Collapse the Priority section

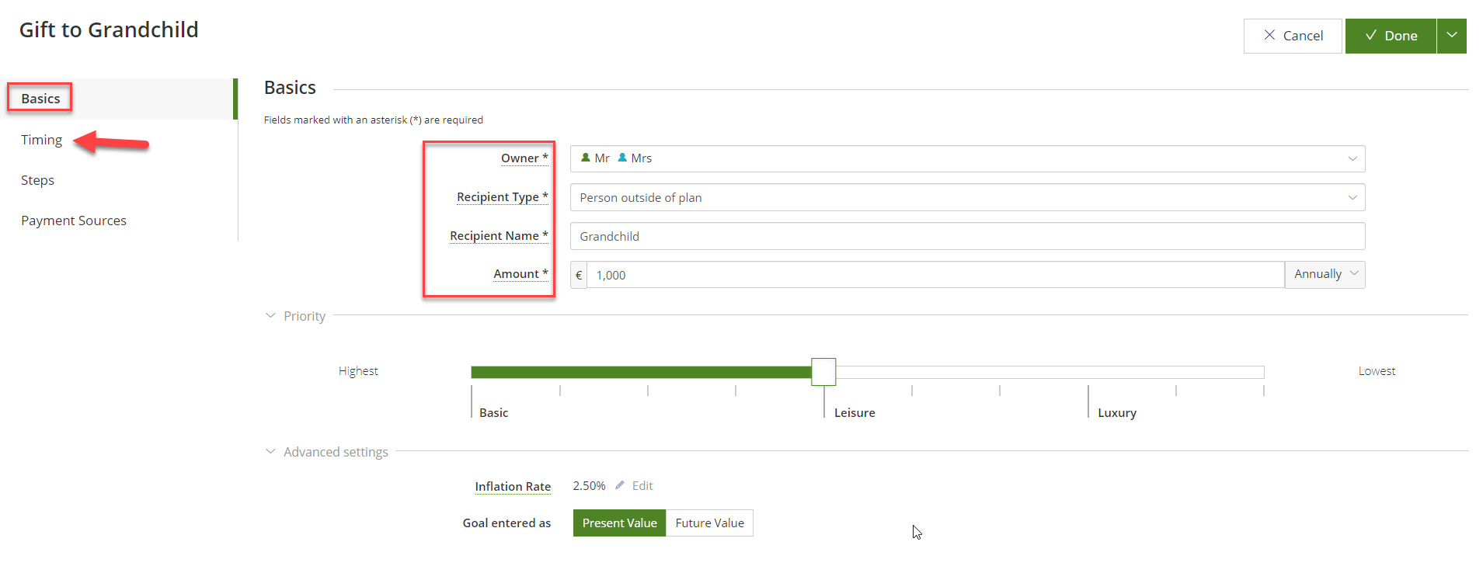click(270, 316)
